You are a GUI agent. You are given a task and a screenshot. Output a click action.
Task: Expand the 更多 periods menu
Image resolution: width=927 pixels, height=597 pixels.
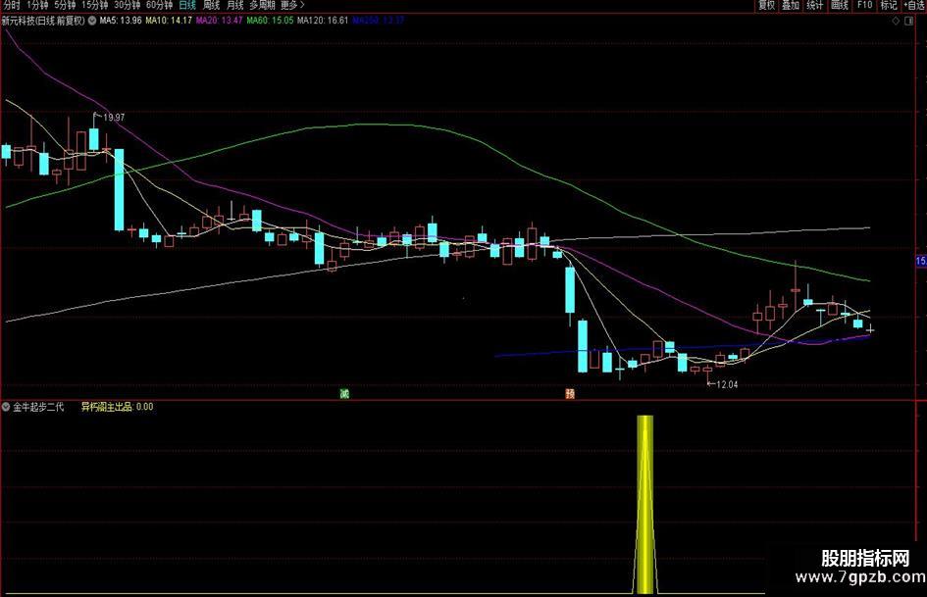[x=292, y=5]
